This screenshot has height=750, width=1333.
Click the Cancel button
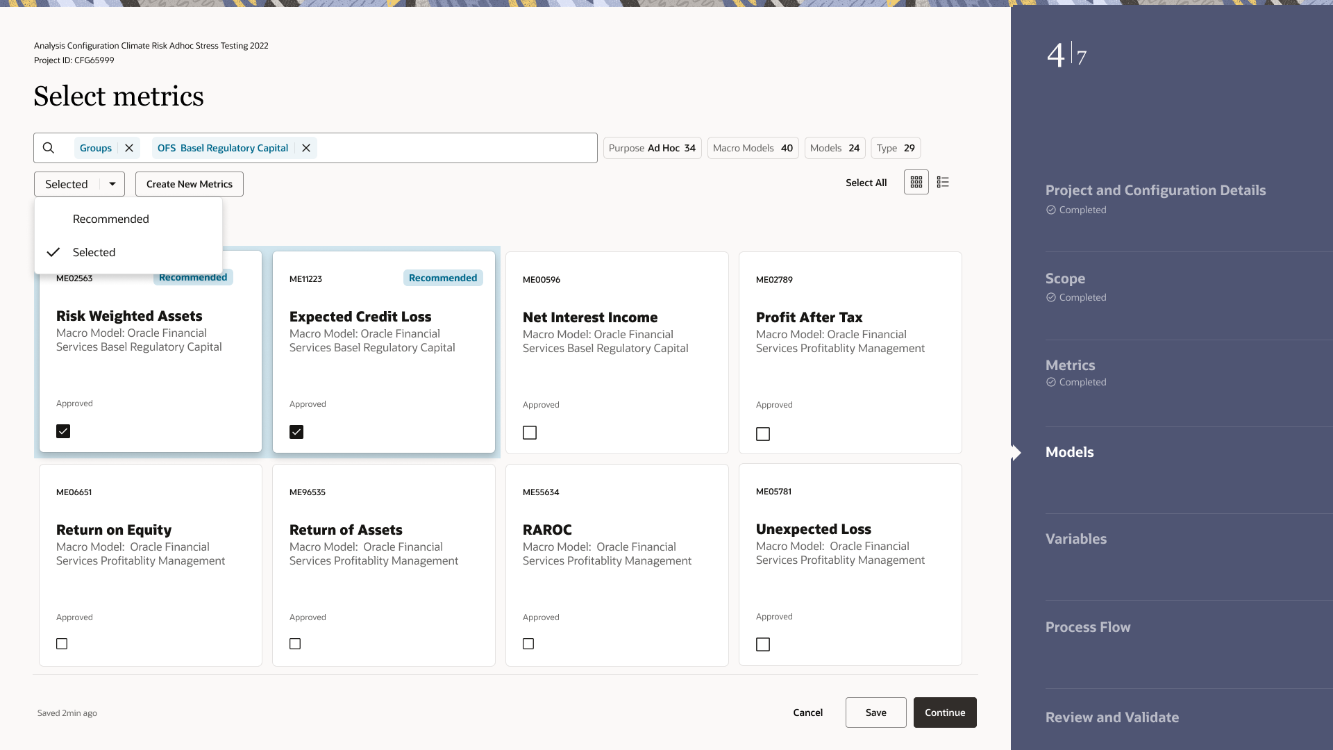tap(808, 712)
